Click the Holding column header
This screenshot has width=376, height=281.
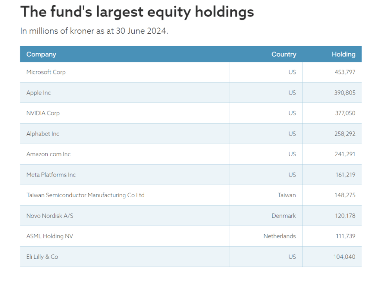pos(343,54)
